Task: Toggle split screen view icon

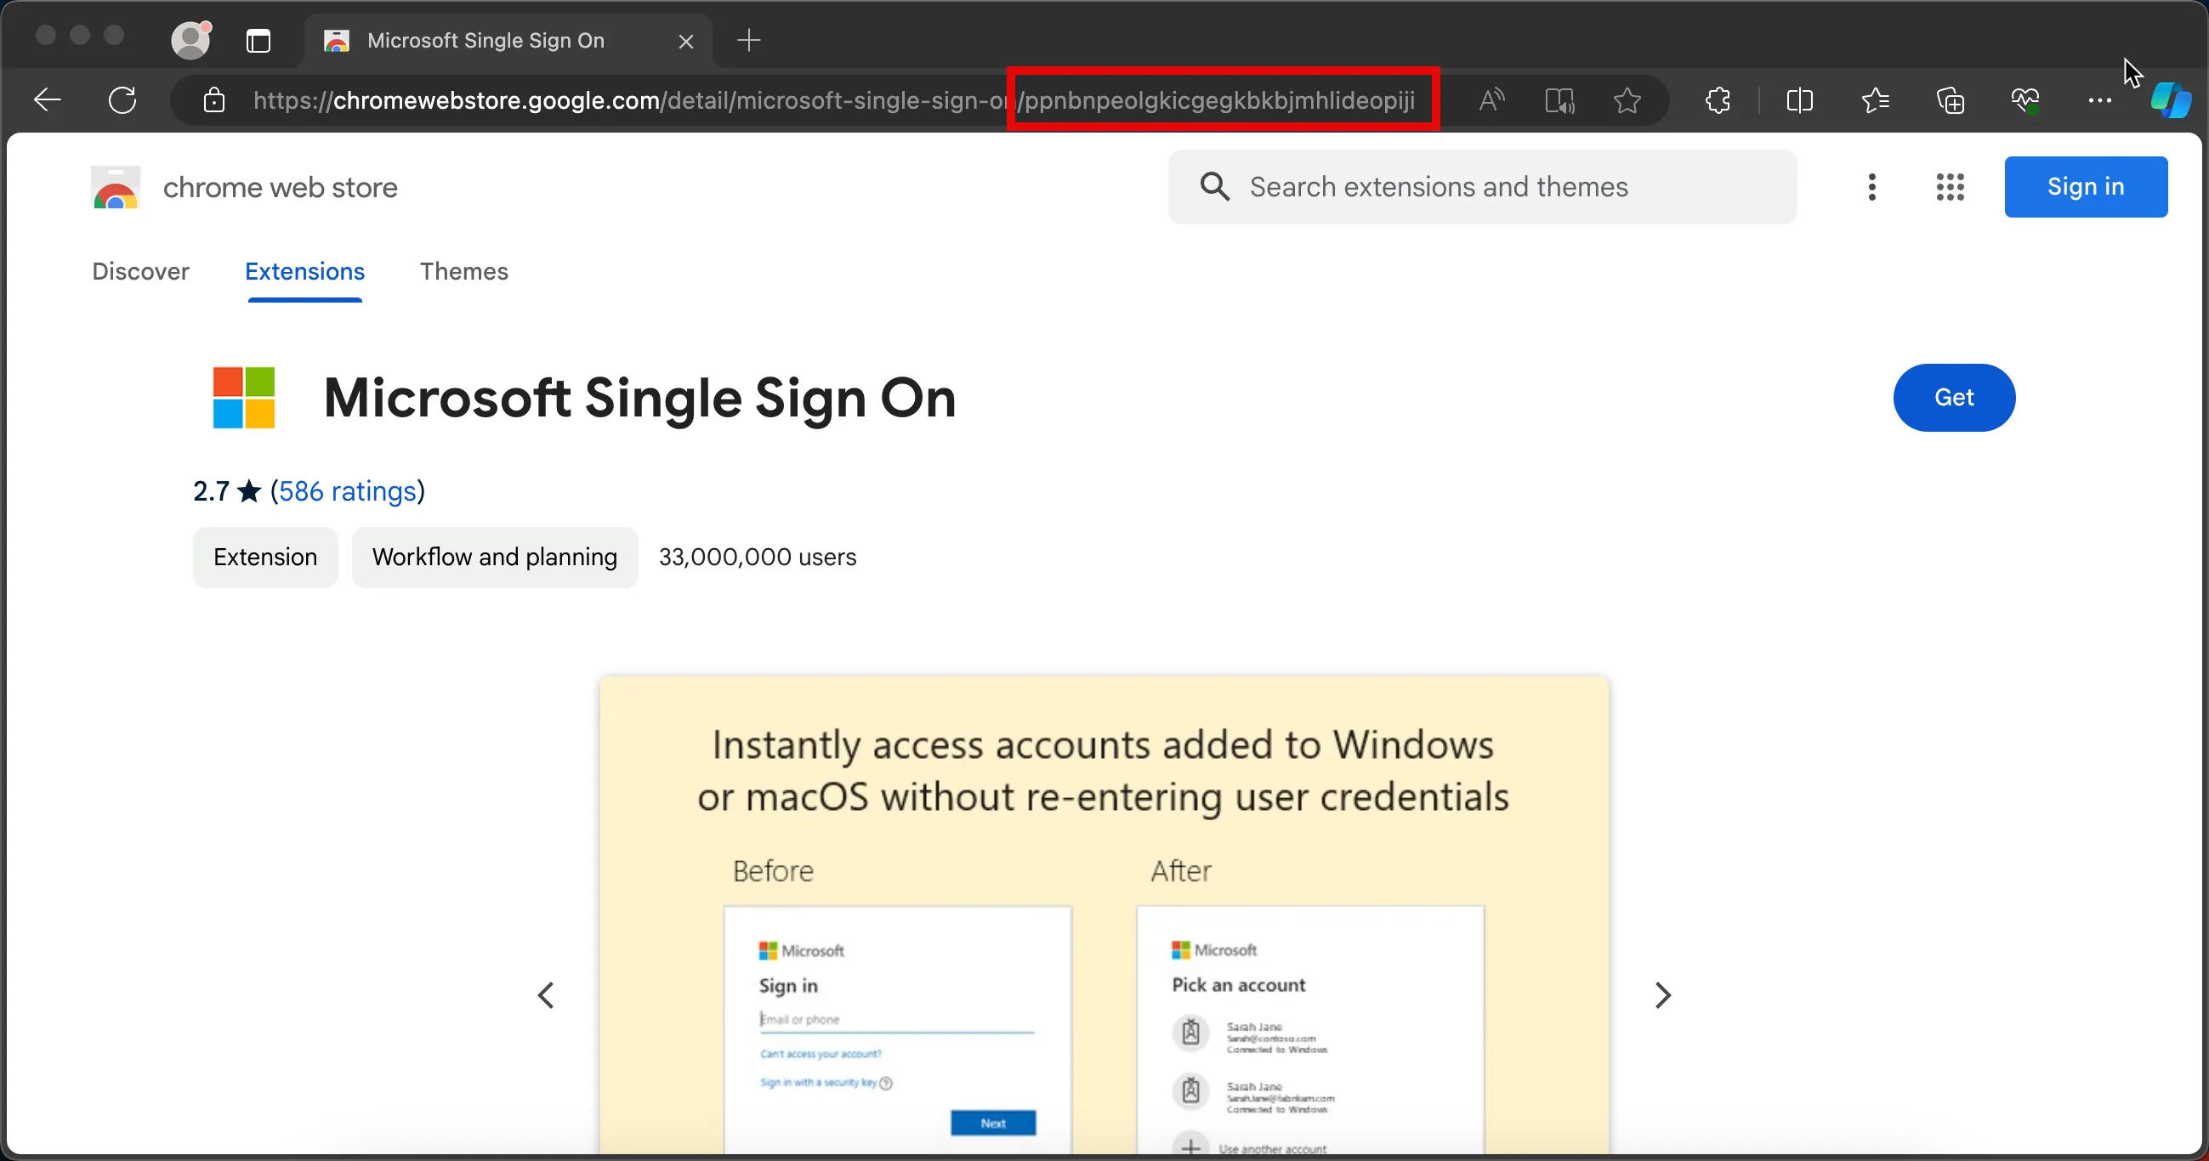Action: click(1800, 100)
